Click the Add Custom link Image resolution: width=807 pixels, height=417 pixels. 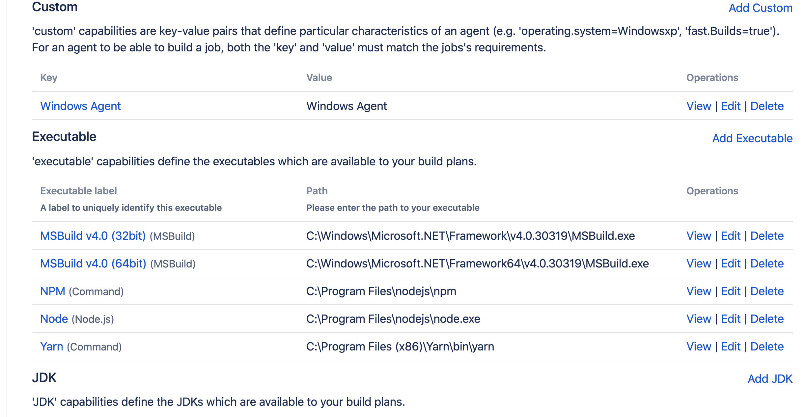pyautogui.click(x=760, y=8)
